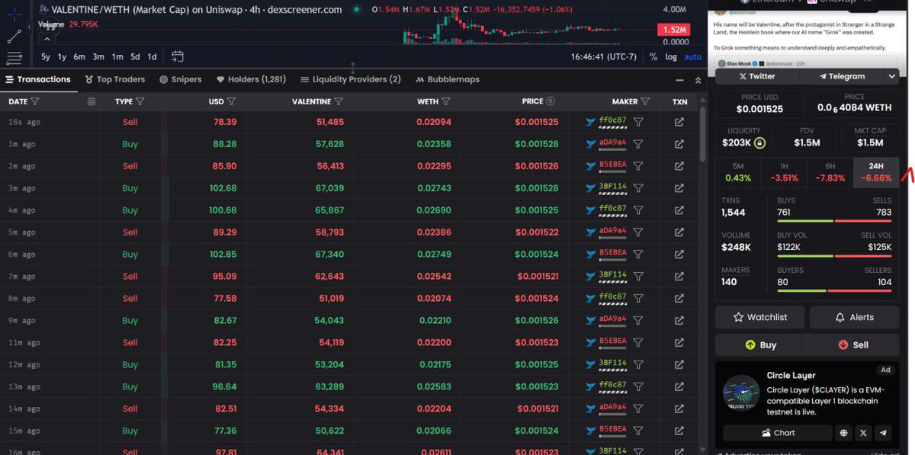Open the WETH column filter funnel
Viewport: 915px width, 455px height.
coord(446,101)
